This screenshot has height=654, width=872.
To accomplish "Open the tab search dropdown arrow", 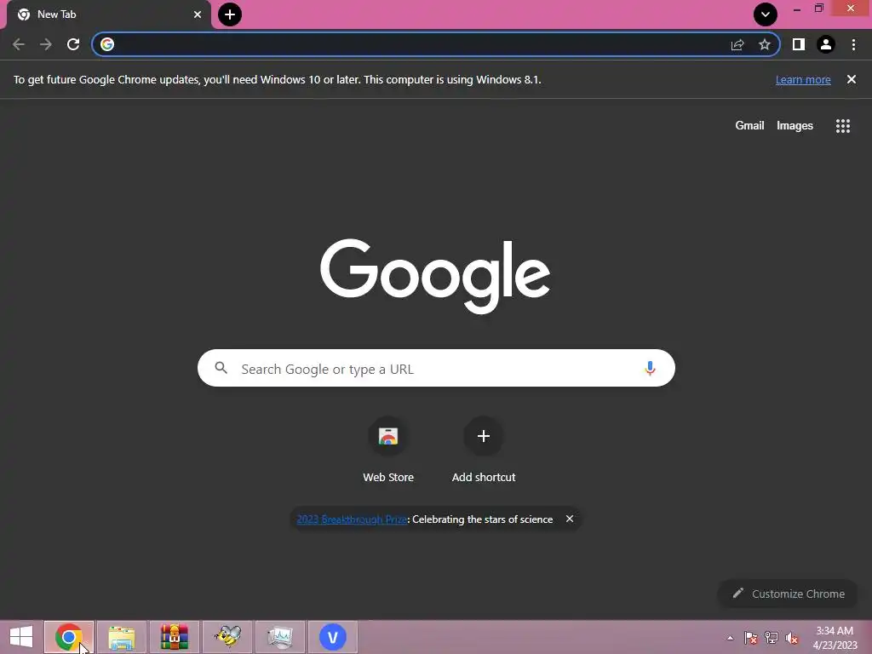I will [766, 14].
